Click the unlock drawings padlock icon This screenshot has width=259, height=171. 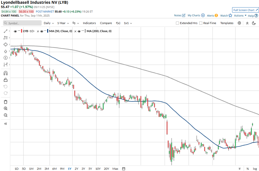[6, 80]
